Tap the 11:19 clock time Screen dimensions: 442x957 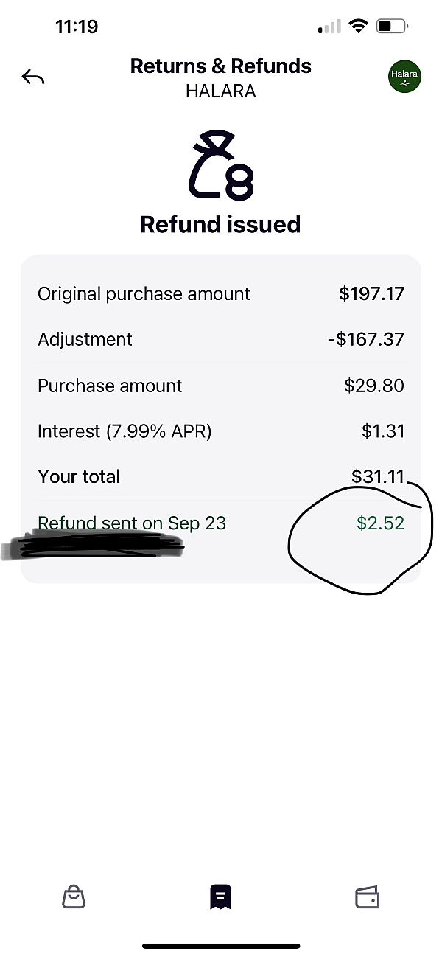coord(77,27)
